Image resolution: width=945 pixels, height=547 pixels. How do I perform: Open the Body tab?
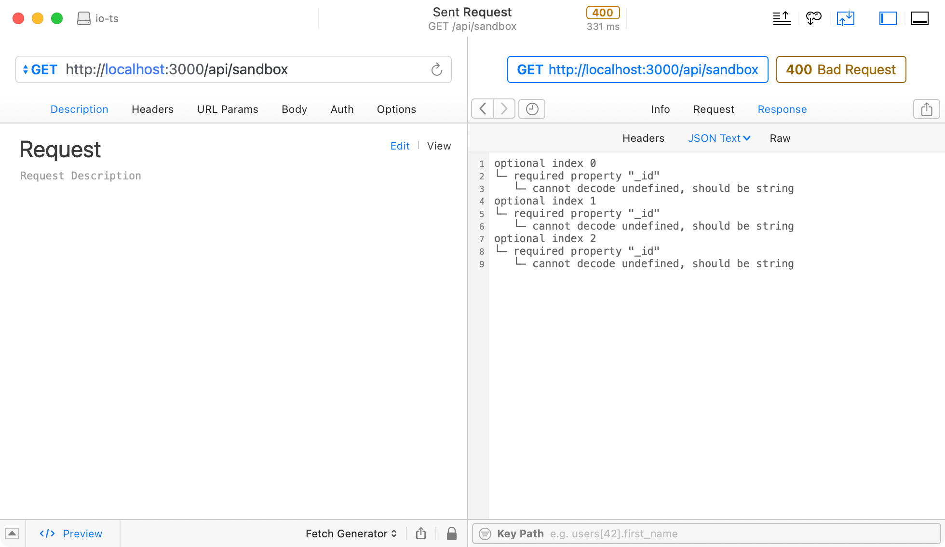coord(294,109)
